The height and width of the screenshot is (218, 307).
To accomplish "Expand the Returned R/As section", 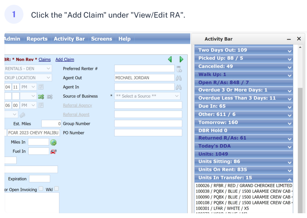I will 289,138.
